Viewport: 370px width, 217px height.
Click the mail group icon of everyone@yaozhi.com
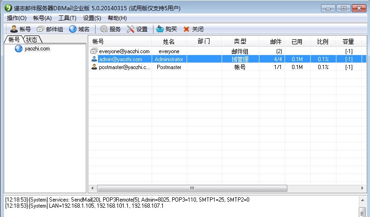(94, 51)
